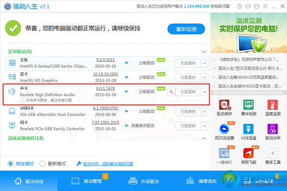Click the 声卡 speaker device icon
The height and width of the screenshot is (191, 287).
[12, 91]
